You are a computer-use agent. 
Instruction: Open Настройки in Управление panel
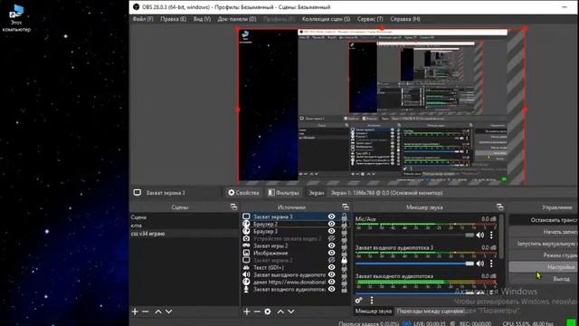[x=544, y=267]
